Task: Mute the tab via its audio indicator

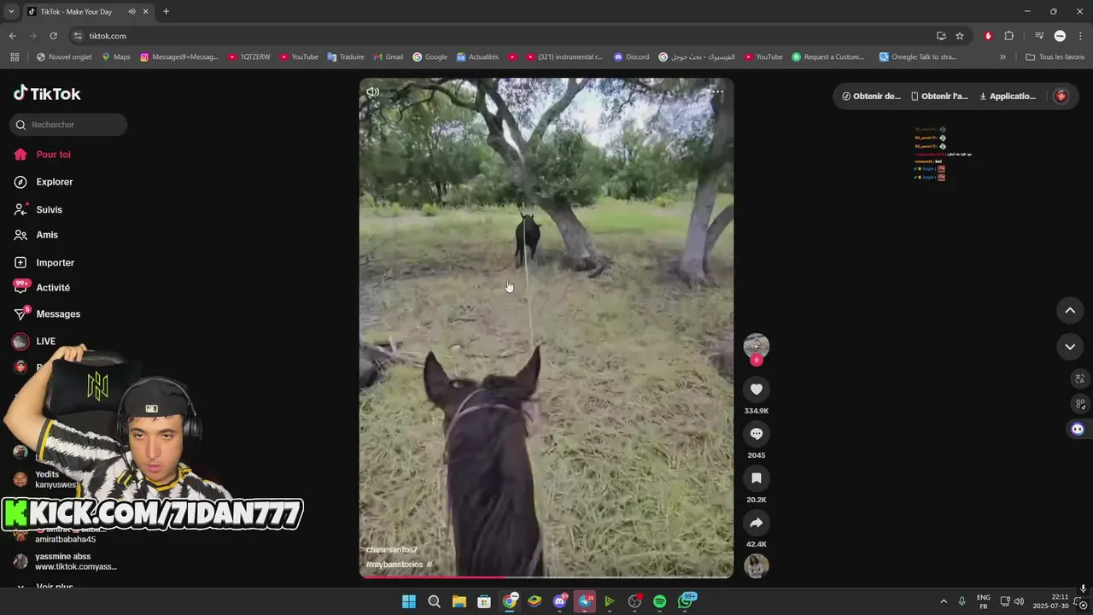Action: click(132, 12)
